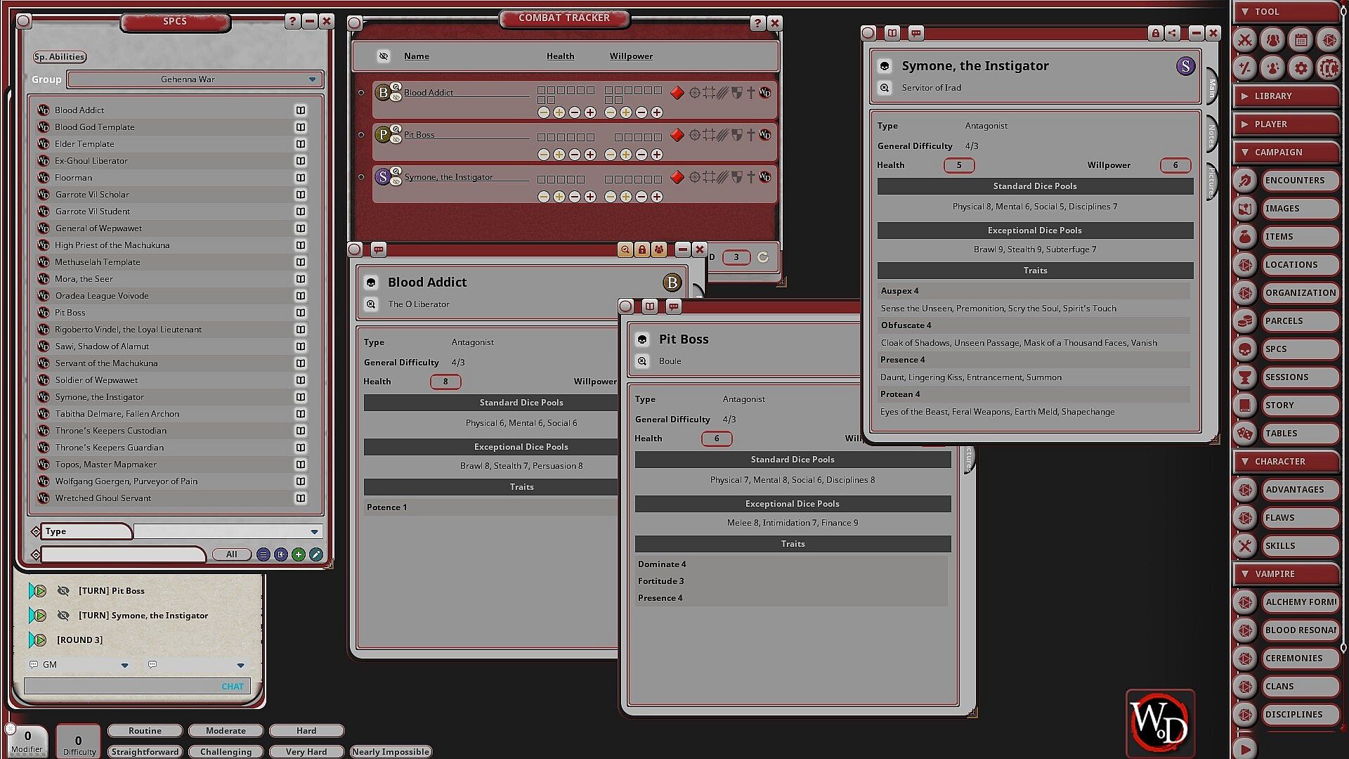Image resolution: width=1349 pixels, height=759 pixels.
Task: Toggle Blood Addict's active turn indicator
Action: (x=361, y=93)
